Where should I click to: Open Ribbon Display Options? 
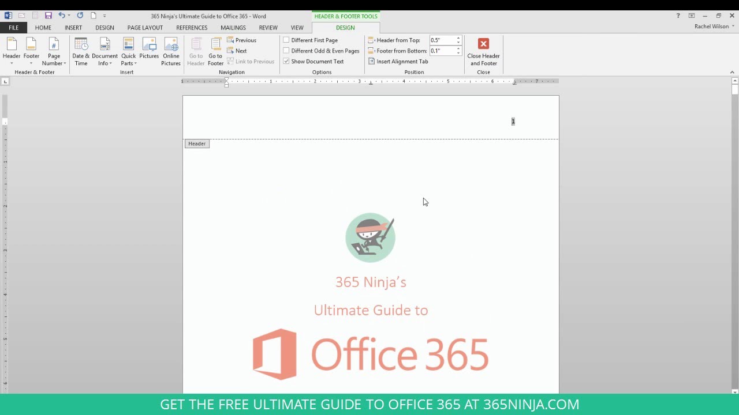pos(692,16)
